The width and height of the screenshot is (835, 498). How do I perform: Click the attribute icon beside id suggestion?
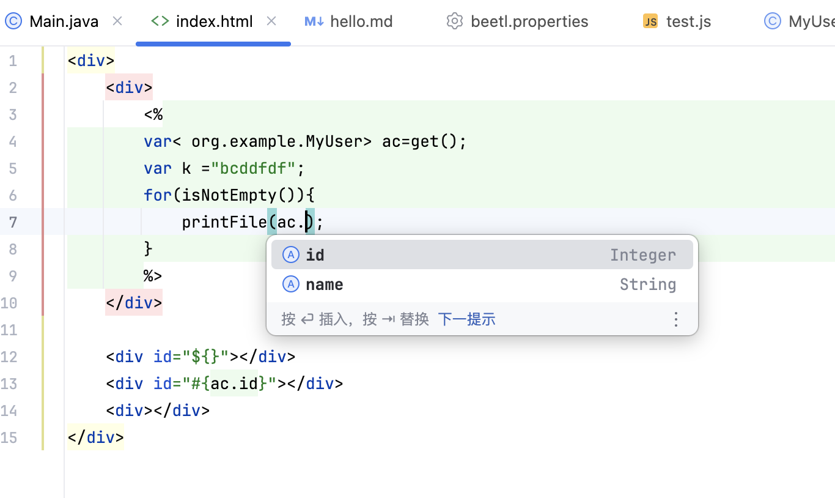291,255
